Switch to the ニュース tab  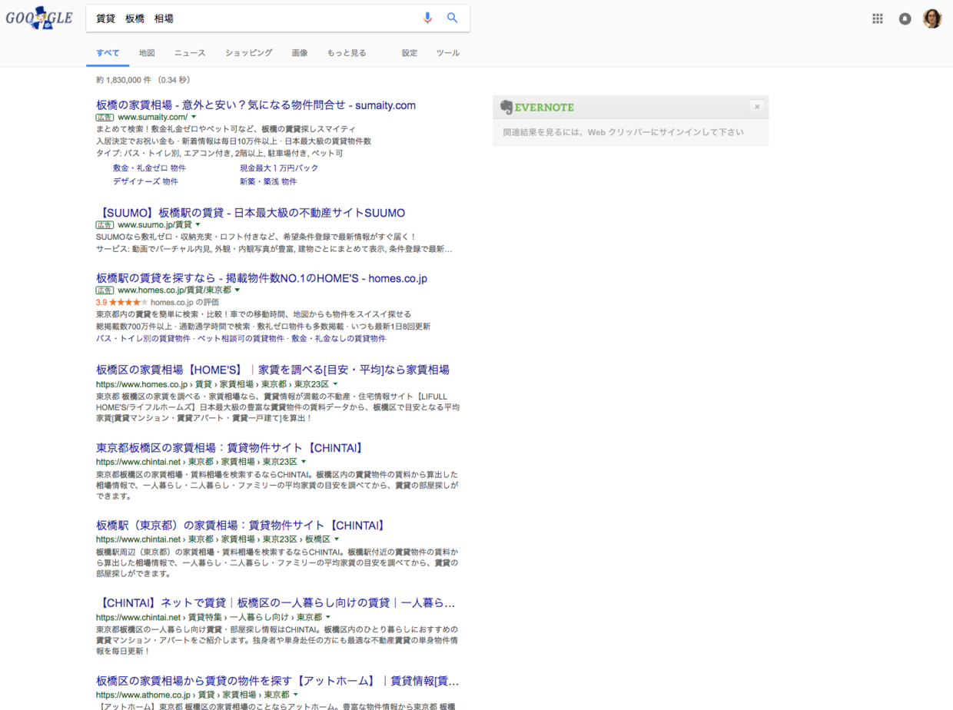coord(190,53)
